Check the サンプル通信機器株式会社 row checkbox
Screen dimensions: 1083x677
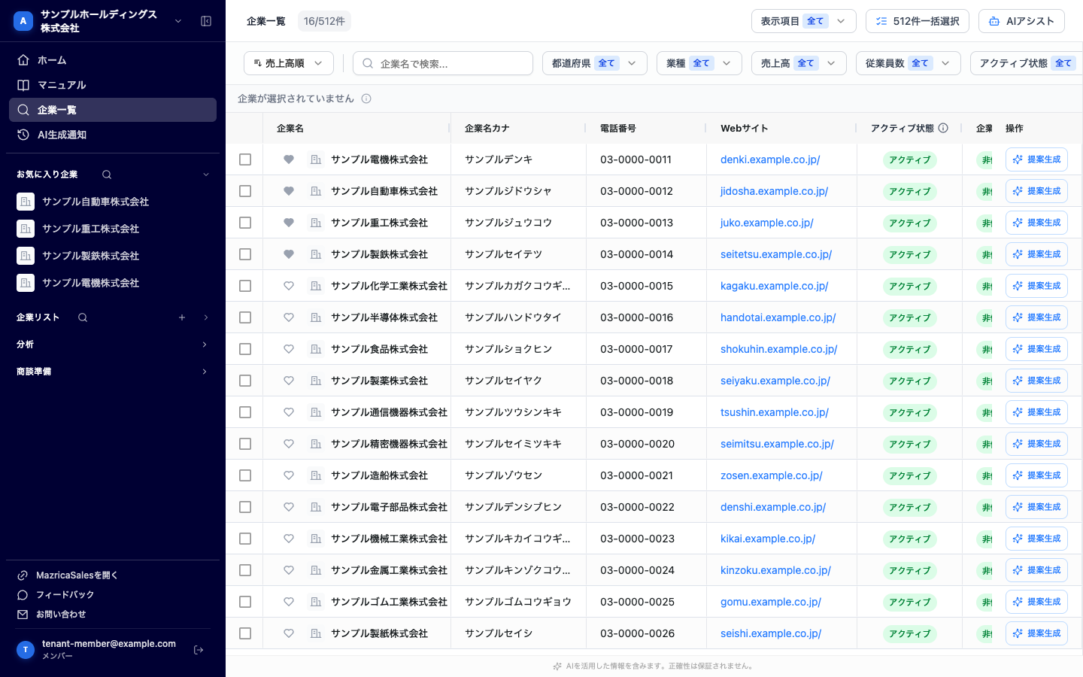click(245, 412)
